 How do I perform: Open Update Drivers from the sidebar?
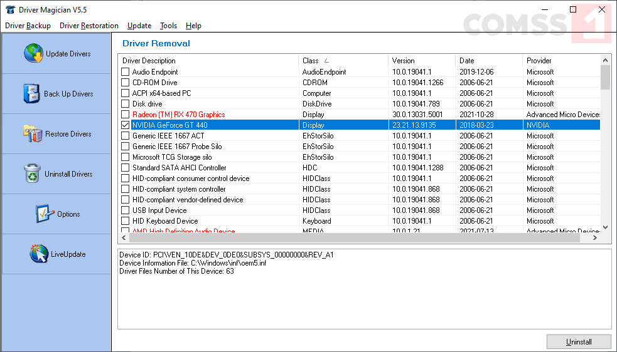(x=56, y=54)
